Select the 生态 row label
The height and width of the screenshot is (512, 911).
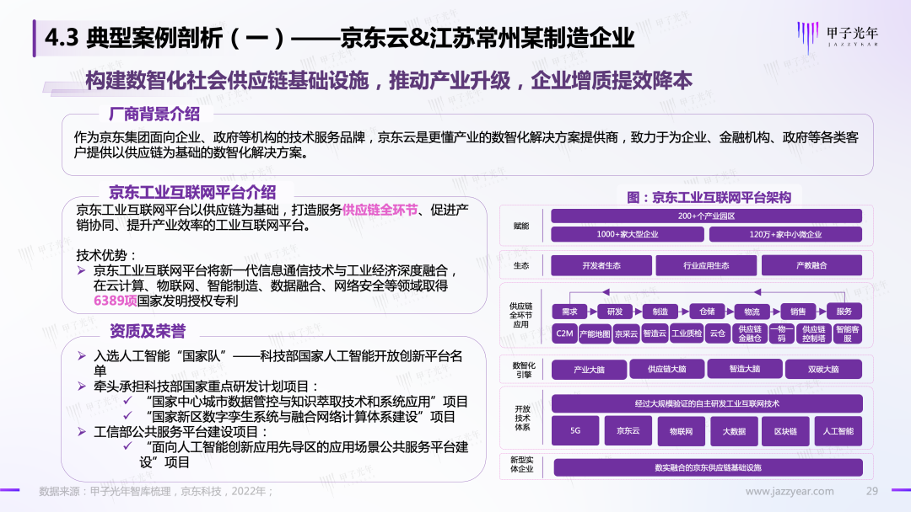[521, 265]
